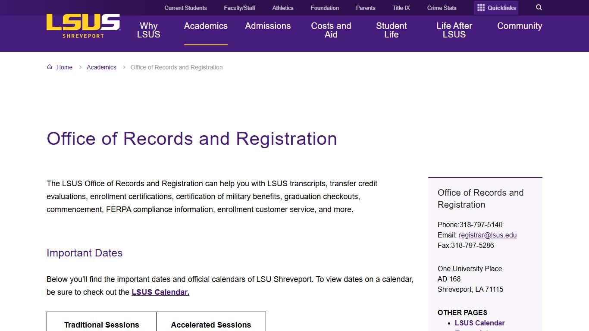
Task: Open the Admissions navigation menu
Action: point(268,26)
